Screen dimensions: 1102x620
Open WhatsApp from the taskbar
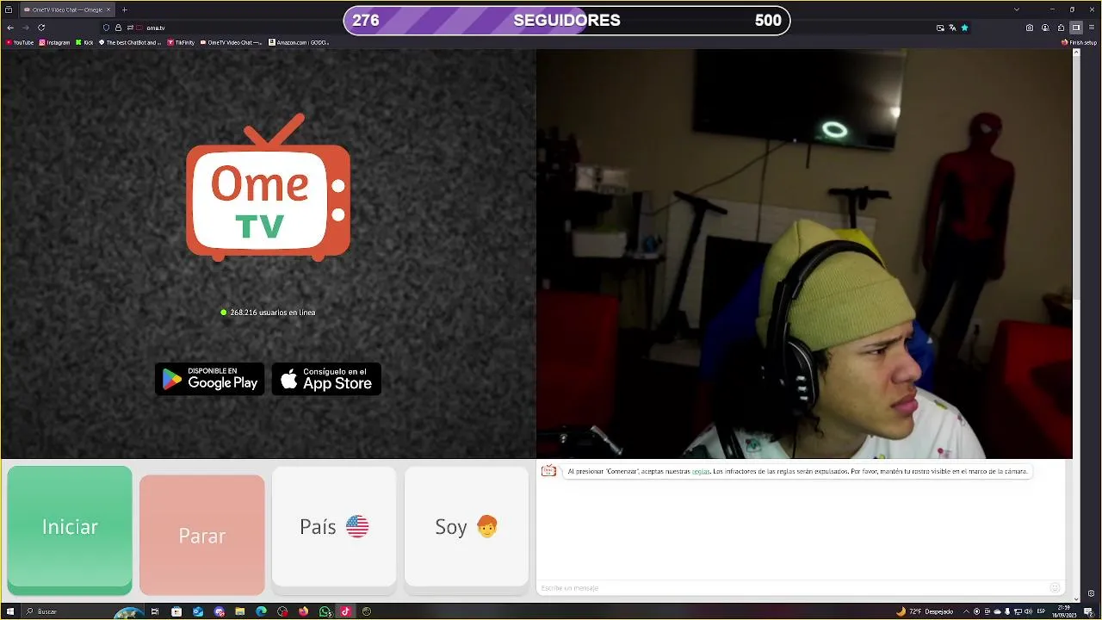(325, 611)
